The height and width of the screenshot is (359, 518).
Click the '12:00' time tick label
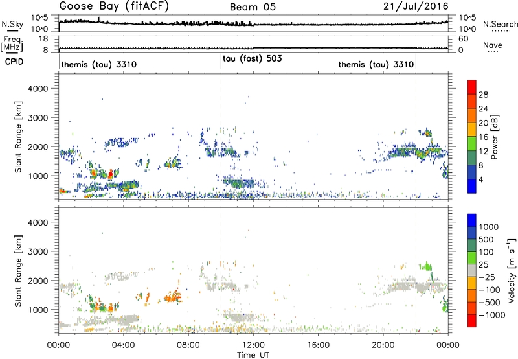[x=253, y=345]
